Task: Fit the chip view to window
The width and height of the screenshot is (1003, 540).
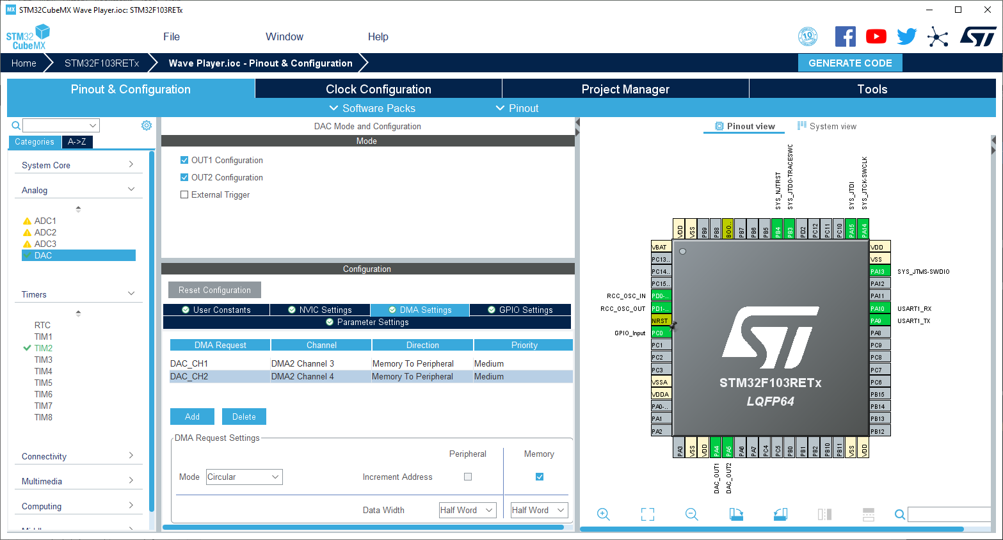Action: point(648,514)
